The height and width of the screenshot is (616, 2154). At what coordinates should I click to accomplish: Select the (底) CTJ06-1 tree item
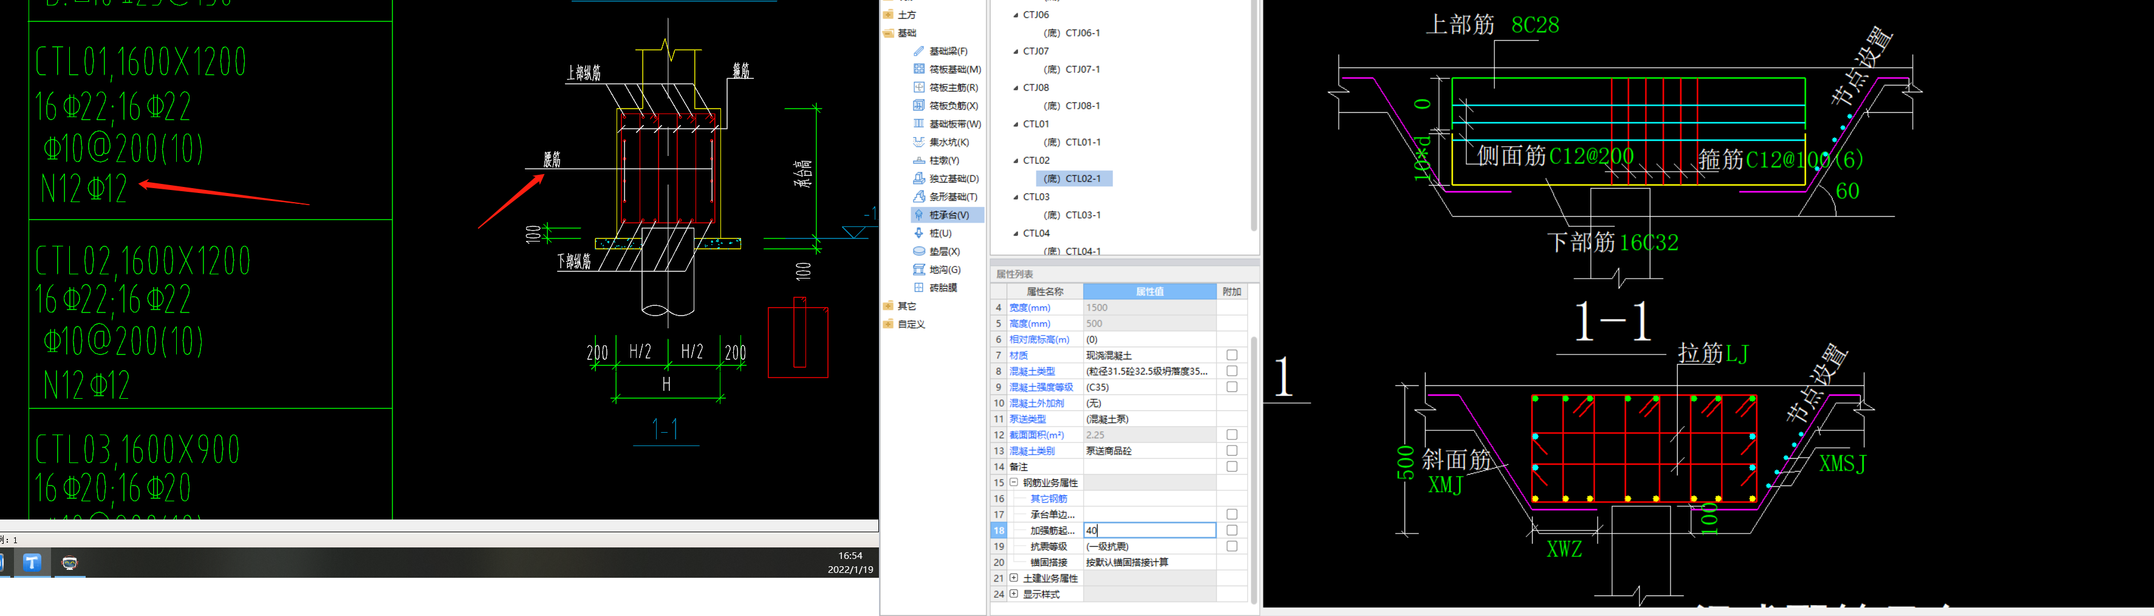click(x=1072, y=33)
